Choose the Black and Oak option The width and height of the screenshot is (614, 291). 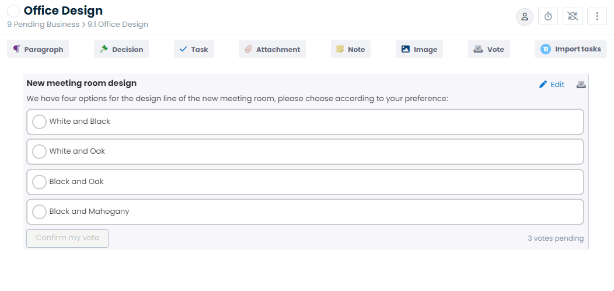click(305, 182)
